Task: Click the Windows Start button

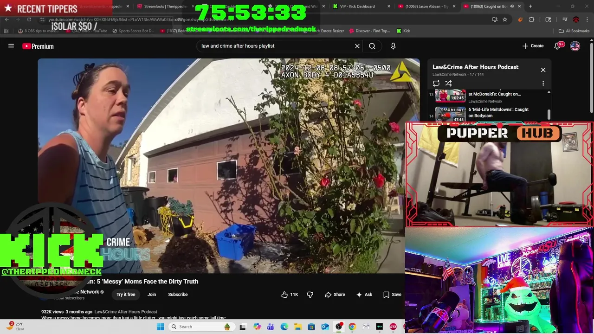Action: point(160,327)
